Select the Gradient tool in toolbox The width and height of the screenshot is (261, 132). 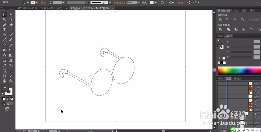point(11,60)
